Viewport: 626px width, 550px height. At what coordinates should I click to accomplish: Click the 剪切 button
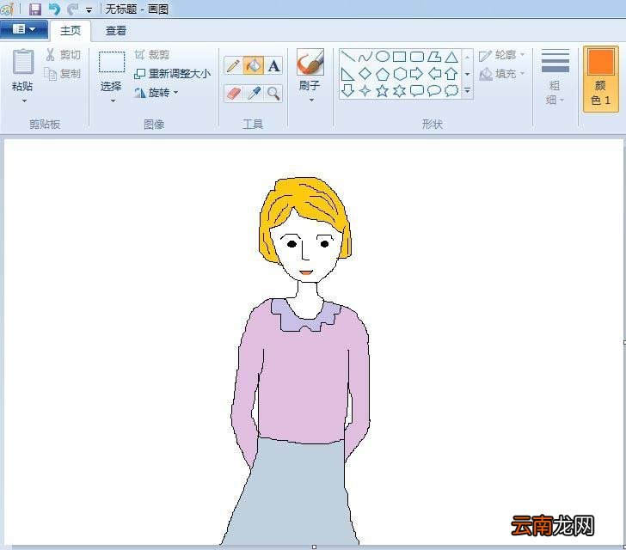[63, 55]
